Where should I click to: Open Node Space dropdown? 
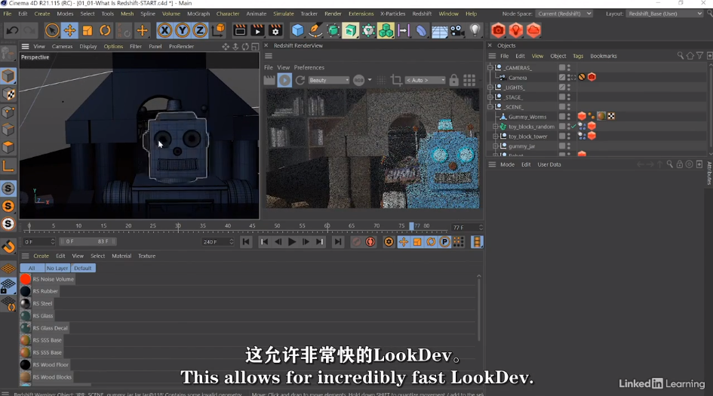pyautogui.click(x=564, y=14)
